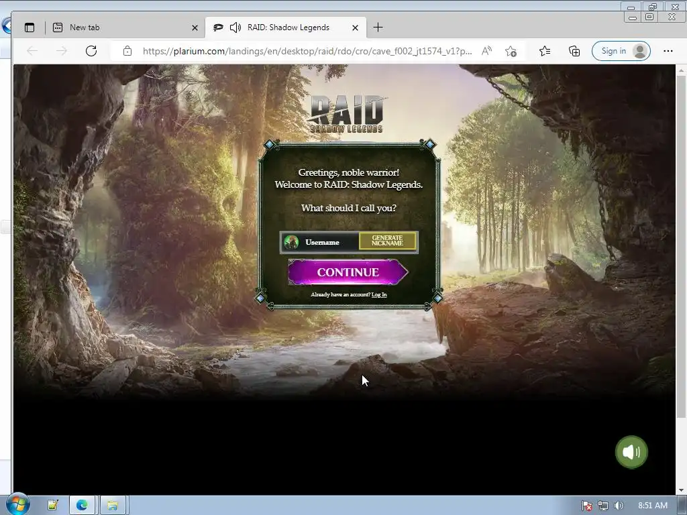
Task: Open the system volume tray icon
Action: (x=619, y=506)
